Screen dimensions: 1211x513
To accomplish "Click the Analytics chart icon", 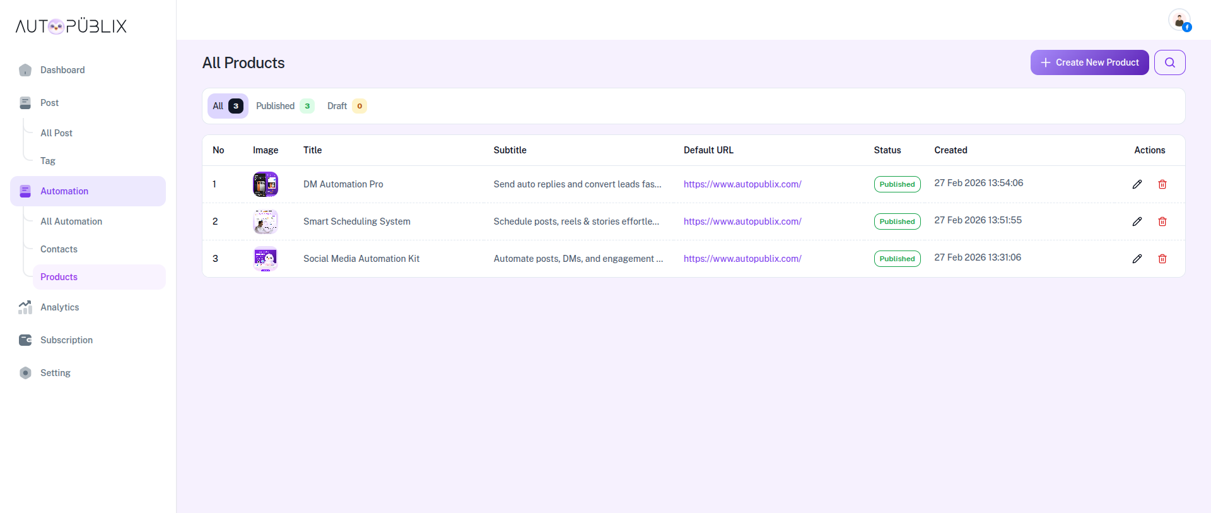I will pyautogui.click(x=25, y=307).
